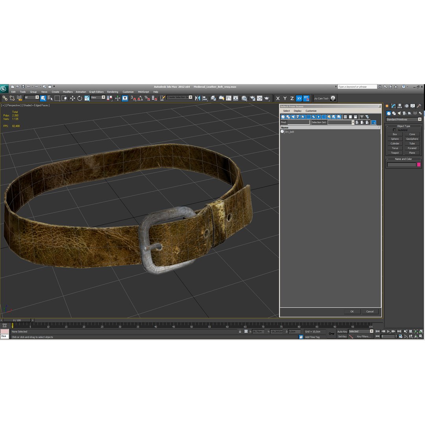Select the Cameras category icon
The height and width of the screenshot is (425, 425).
click(x=405, y=113)
